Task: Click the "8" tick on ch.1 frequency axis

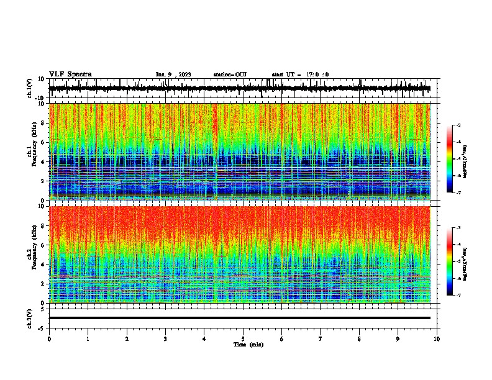Action: click(43, 123)
